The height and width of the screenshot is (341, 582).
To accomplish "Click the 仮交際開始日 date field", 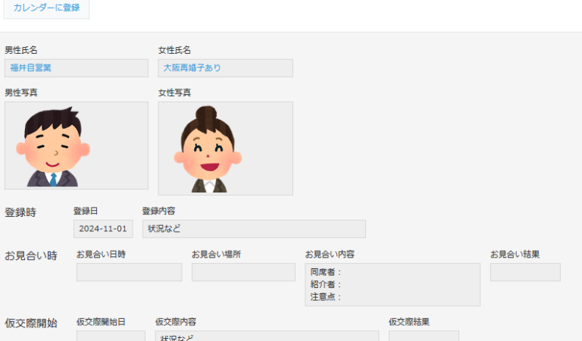I will (x=111, y=336).
